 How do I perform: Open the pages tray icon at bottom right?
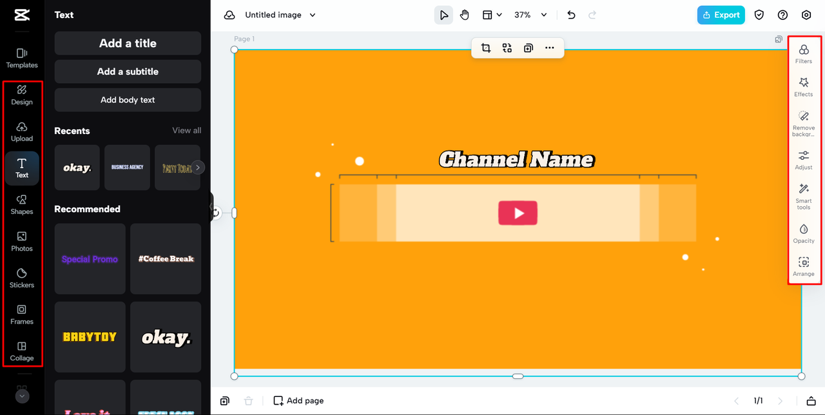pos(811,401)
